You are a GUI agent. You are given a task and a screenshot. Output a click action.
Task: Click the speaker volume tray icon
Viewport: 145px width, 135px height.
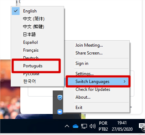tap(93, 126)
